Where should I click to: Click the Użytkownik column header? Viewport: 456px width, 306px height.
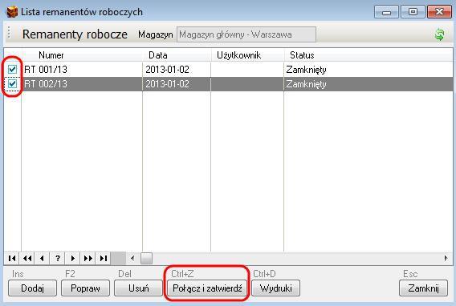[x=247, y=55]
